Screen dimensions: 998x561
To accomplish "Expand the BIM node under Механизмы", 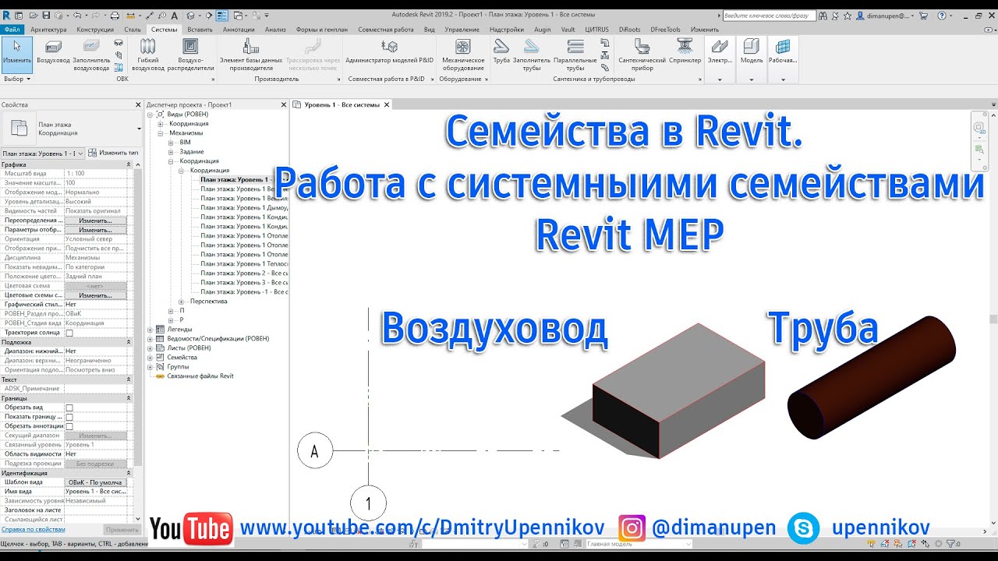I will coord(172,143).
